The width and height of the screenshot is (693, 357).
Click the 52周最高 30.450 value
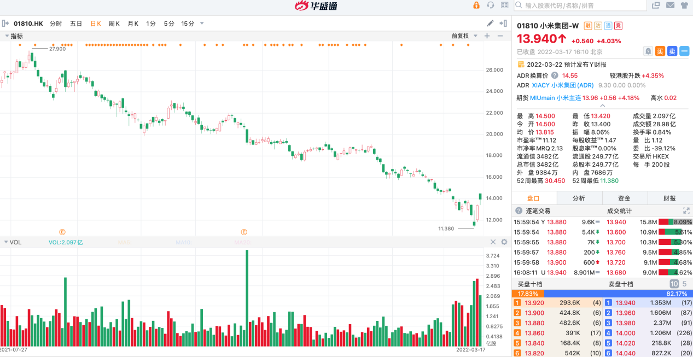click(x=554, y=180)
